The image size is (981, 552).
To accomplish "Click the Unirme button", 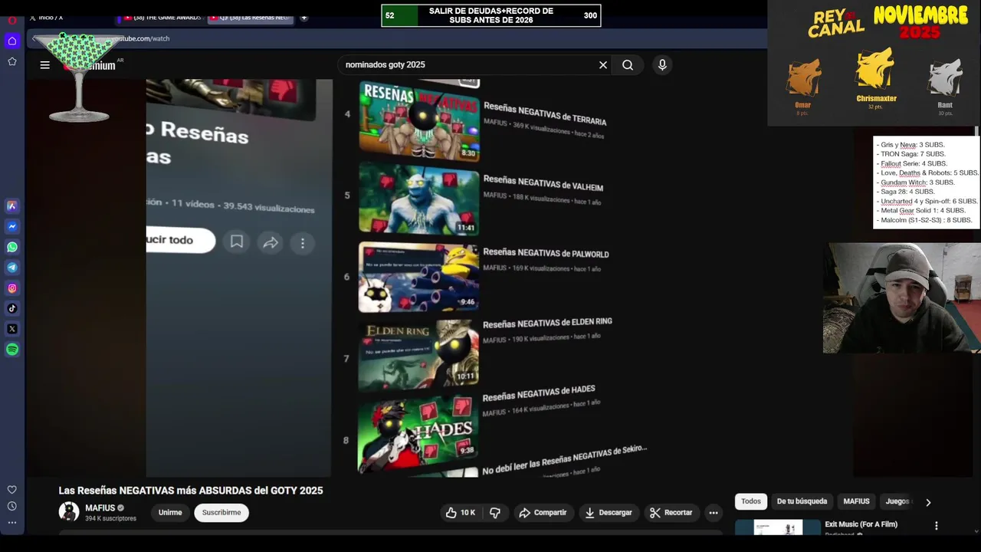I will tap(170, 512).
